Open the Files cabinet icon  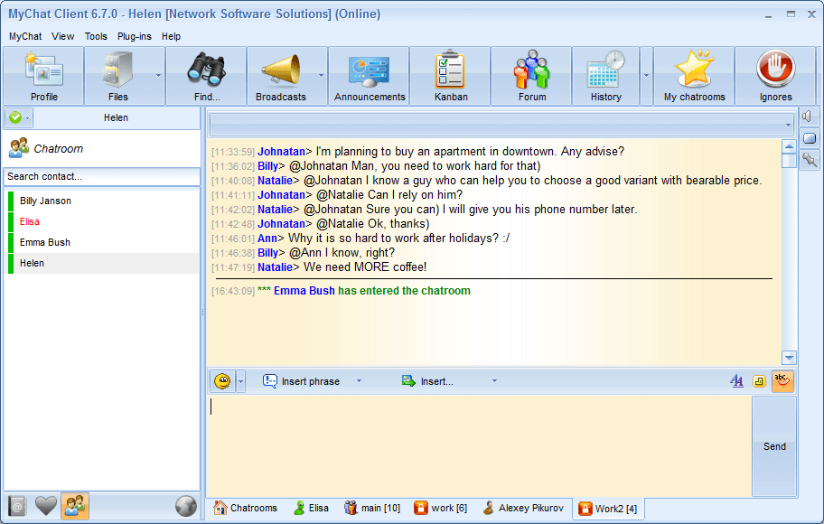pyautogui.click(x=118, y=76)
